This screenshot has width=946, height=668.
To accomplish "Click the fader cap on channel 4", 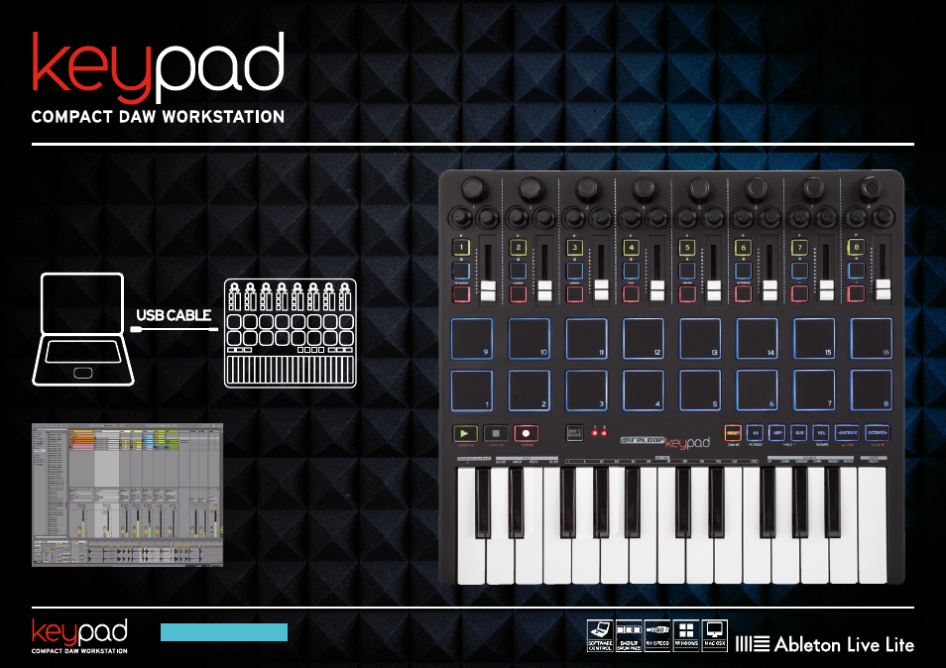I will click(x=657, y=290).
